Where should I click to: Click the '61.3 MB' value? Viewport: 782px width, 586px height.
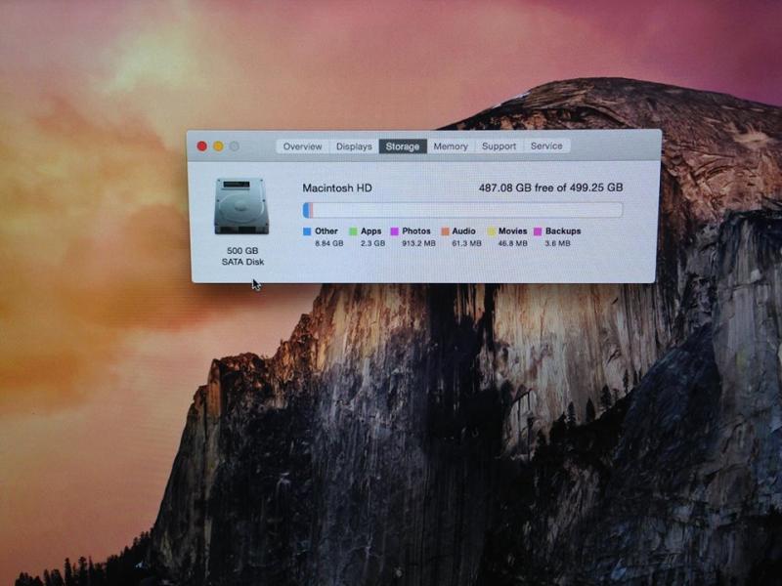point(467,243)
